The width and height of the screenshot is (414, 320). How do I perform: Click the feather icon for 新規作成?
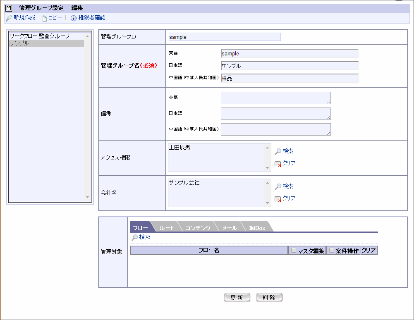9,18
